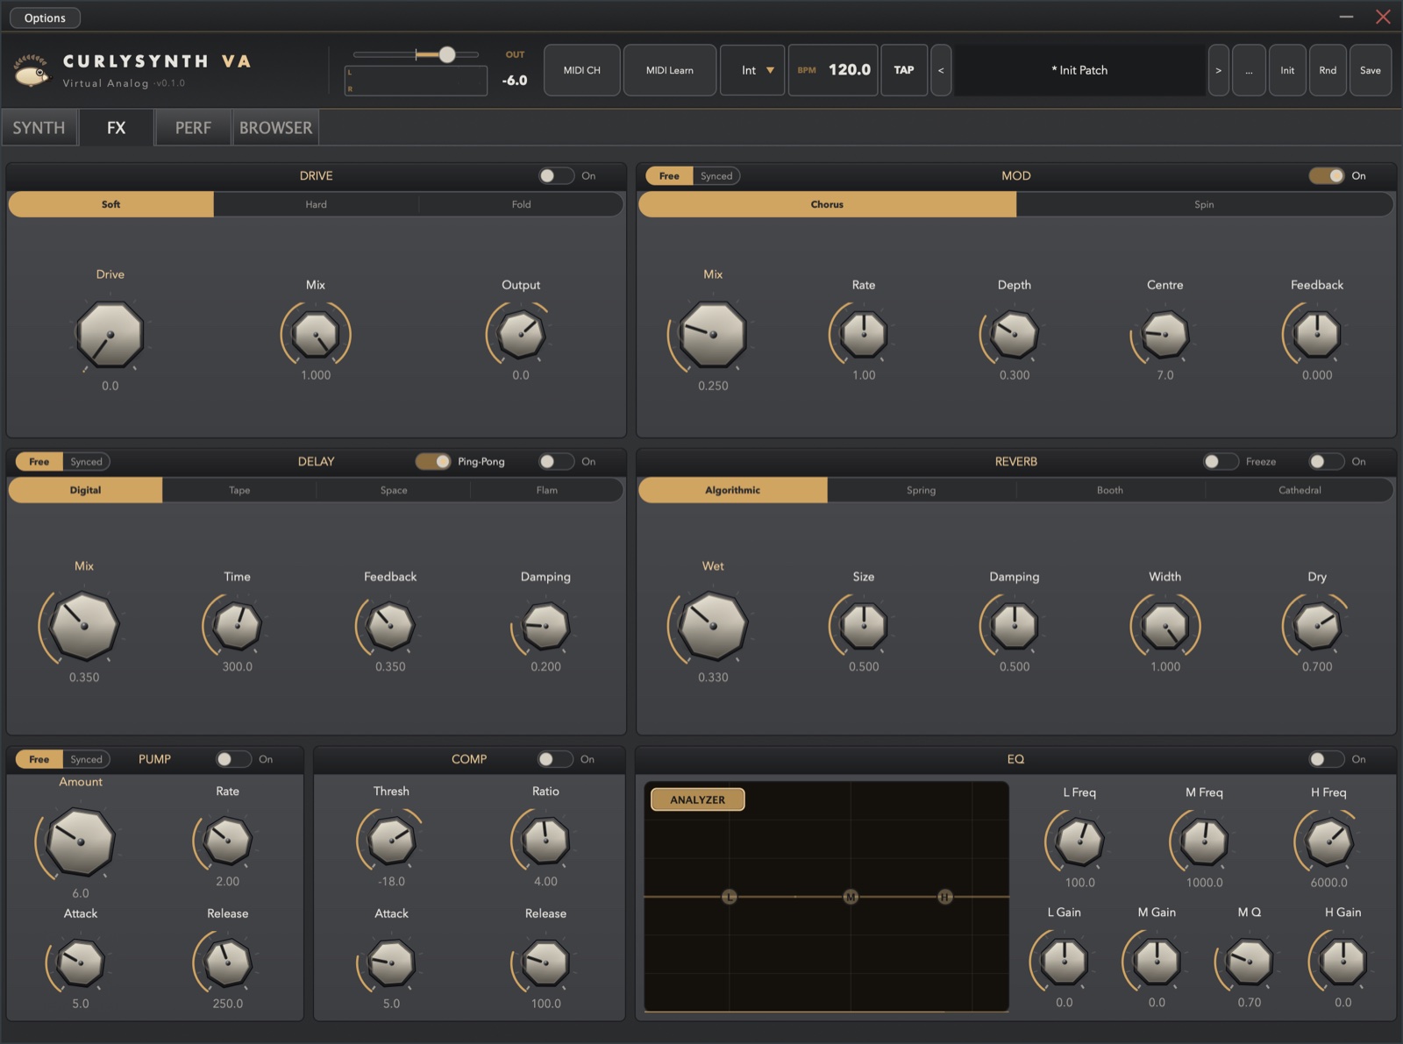Click the output level L/R meter
The height and width of the screenshot is (1044, 1403).
point(416,81)
